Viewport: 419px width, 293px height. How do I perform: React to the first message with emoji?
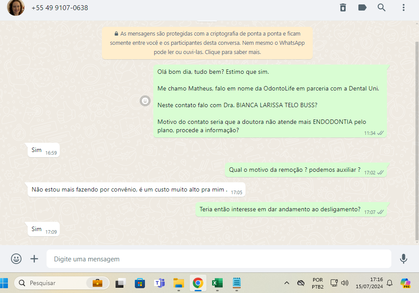[x=145, y=101]
